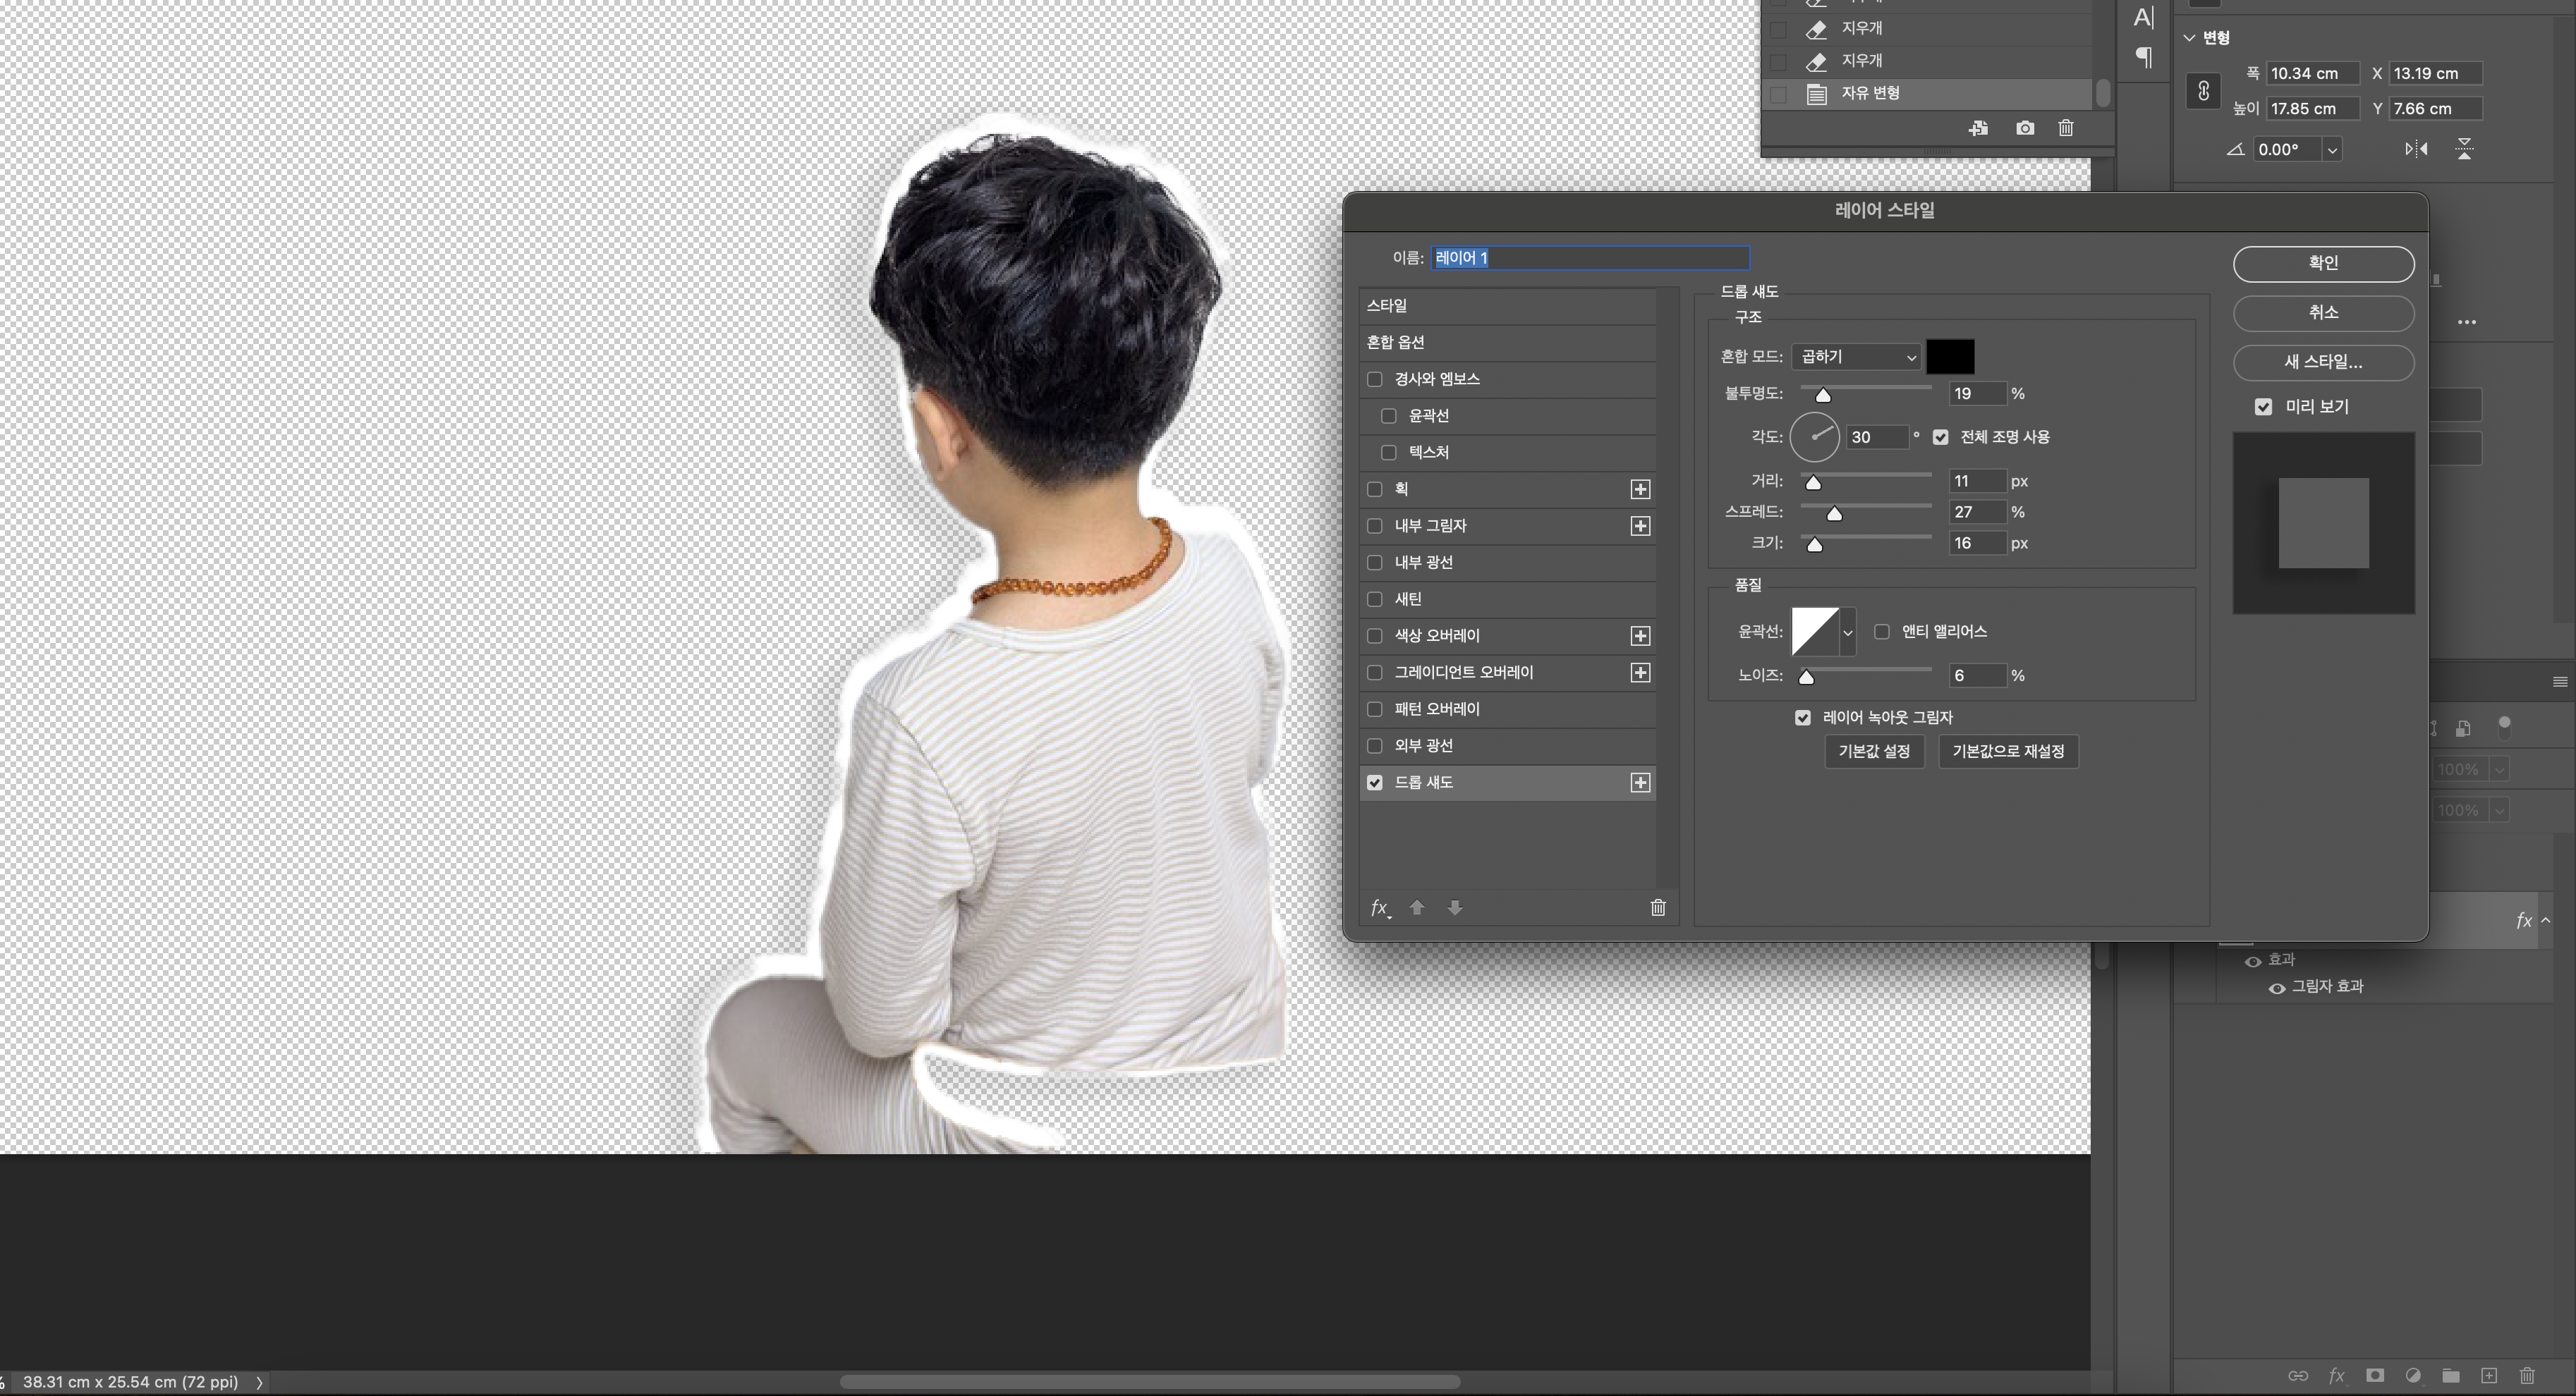
Task: Click the history panel trash delete icon
Action: pos(2066,128)
